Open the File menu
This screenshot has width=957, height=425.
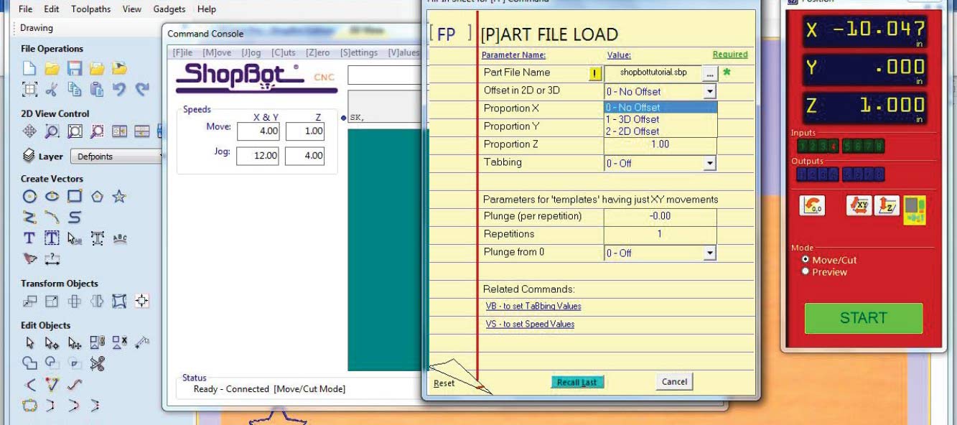25,9
